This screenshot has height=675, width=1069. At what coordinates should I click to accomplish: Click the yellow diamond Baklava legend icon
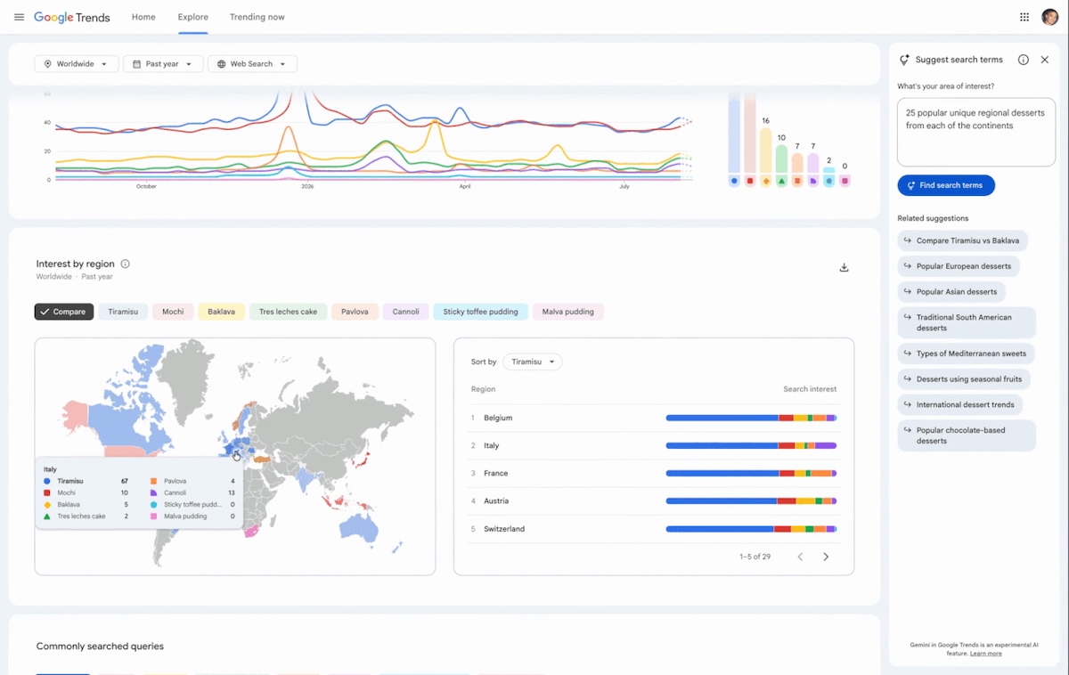click(x=766, y=181)
